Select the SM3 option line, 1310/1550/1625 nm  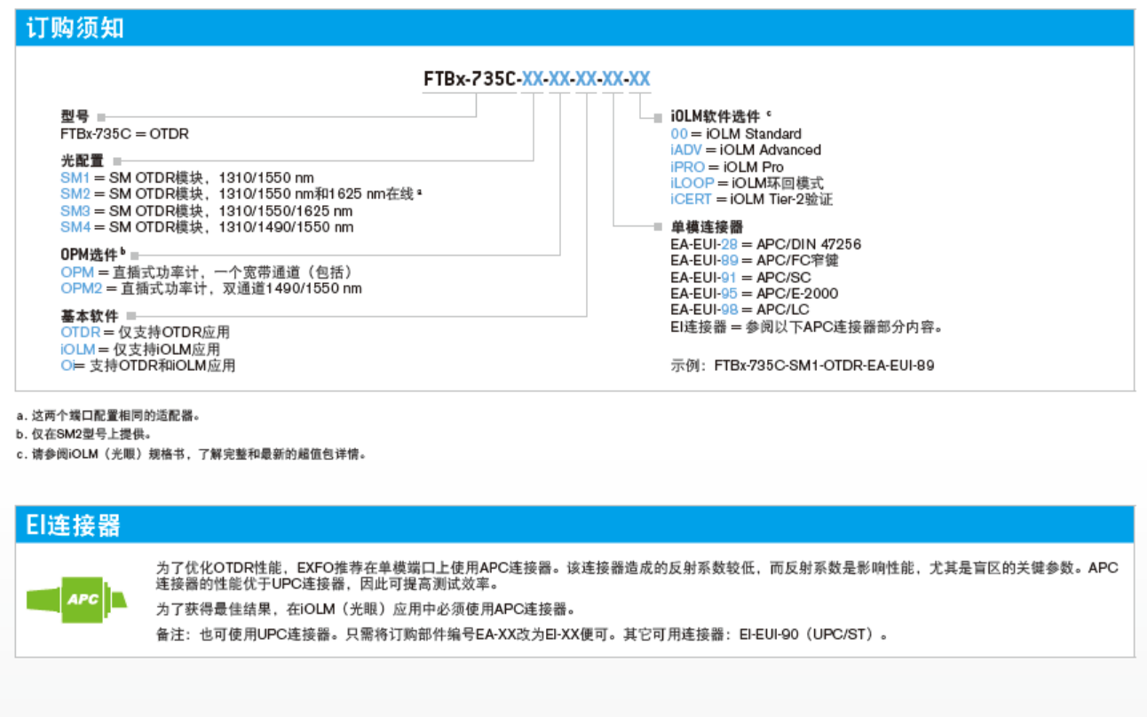pyautogui.click(x=207, y=210)
